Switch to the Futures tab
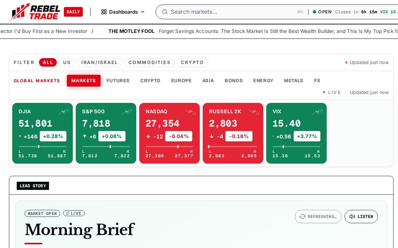The width and height of the screenshot is (398, 248). [118, 81]
